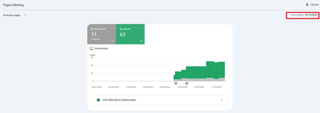Click the EXPORT text button

[x=314, y=5]
